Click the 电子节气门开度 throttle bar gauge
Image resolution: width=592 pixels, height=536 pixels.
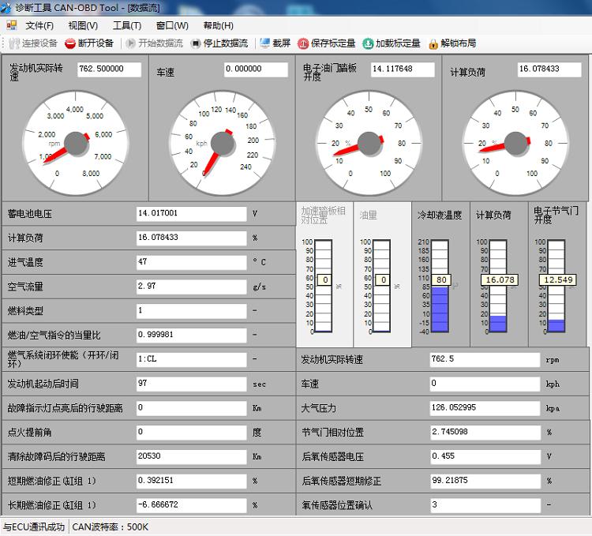coord(556,286)
